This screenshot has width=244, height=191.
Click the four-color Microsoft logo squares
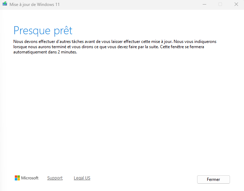(17, 178)
